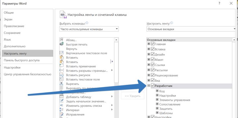Click the picture icon for Вставить рисунок
Viewport: 238px width, 118px height.
(x=62, y=75)
